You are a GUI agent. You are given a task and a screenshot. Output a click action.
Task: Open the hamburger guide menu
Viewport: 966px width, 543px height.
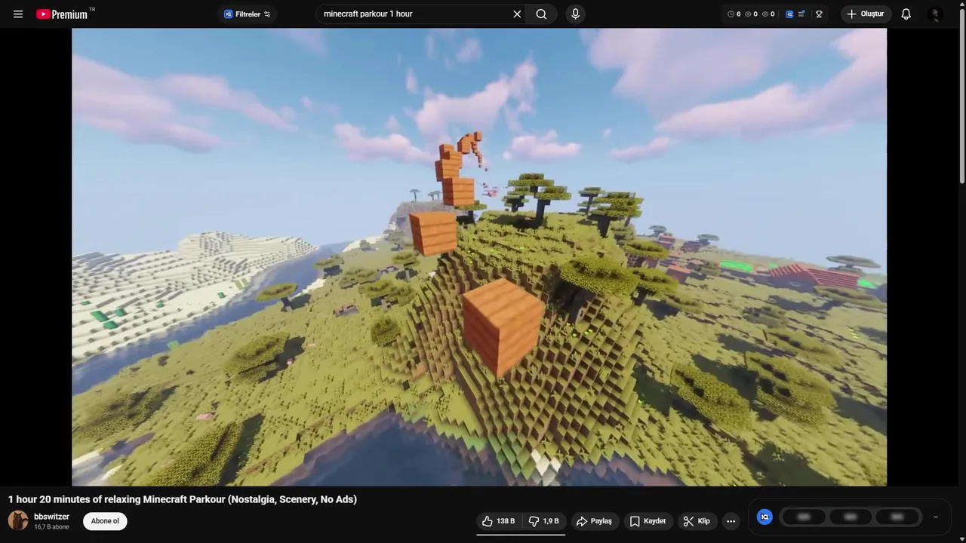[18, 14]
